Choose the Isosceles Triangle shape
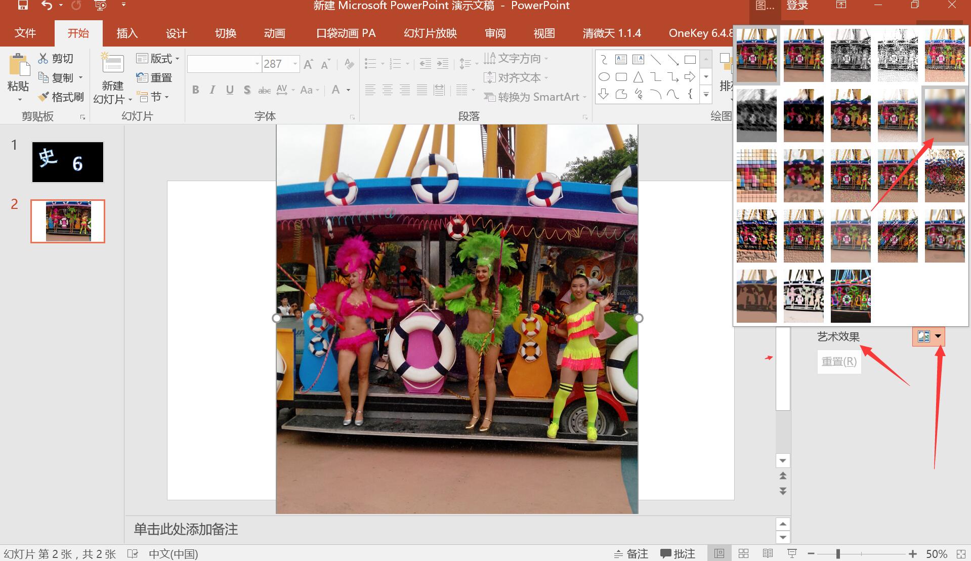 coord(638,77)
